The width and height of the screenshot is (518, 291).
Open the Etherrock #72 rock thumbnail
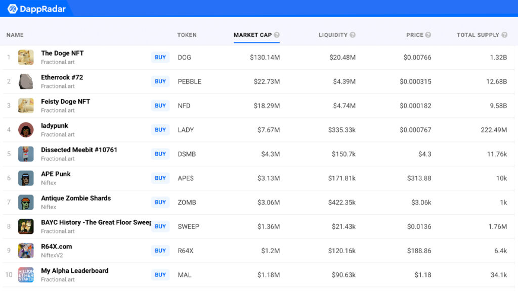26,81
